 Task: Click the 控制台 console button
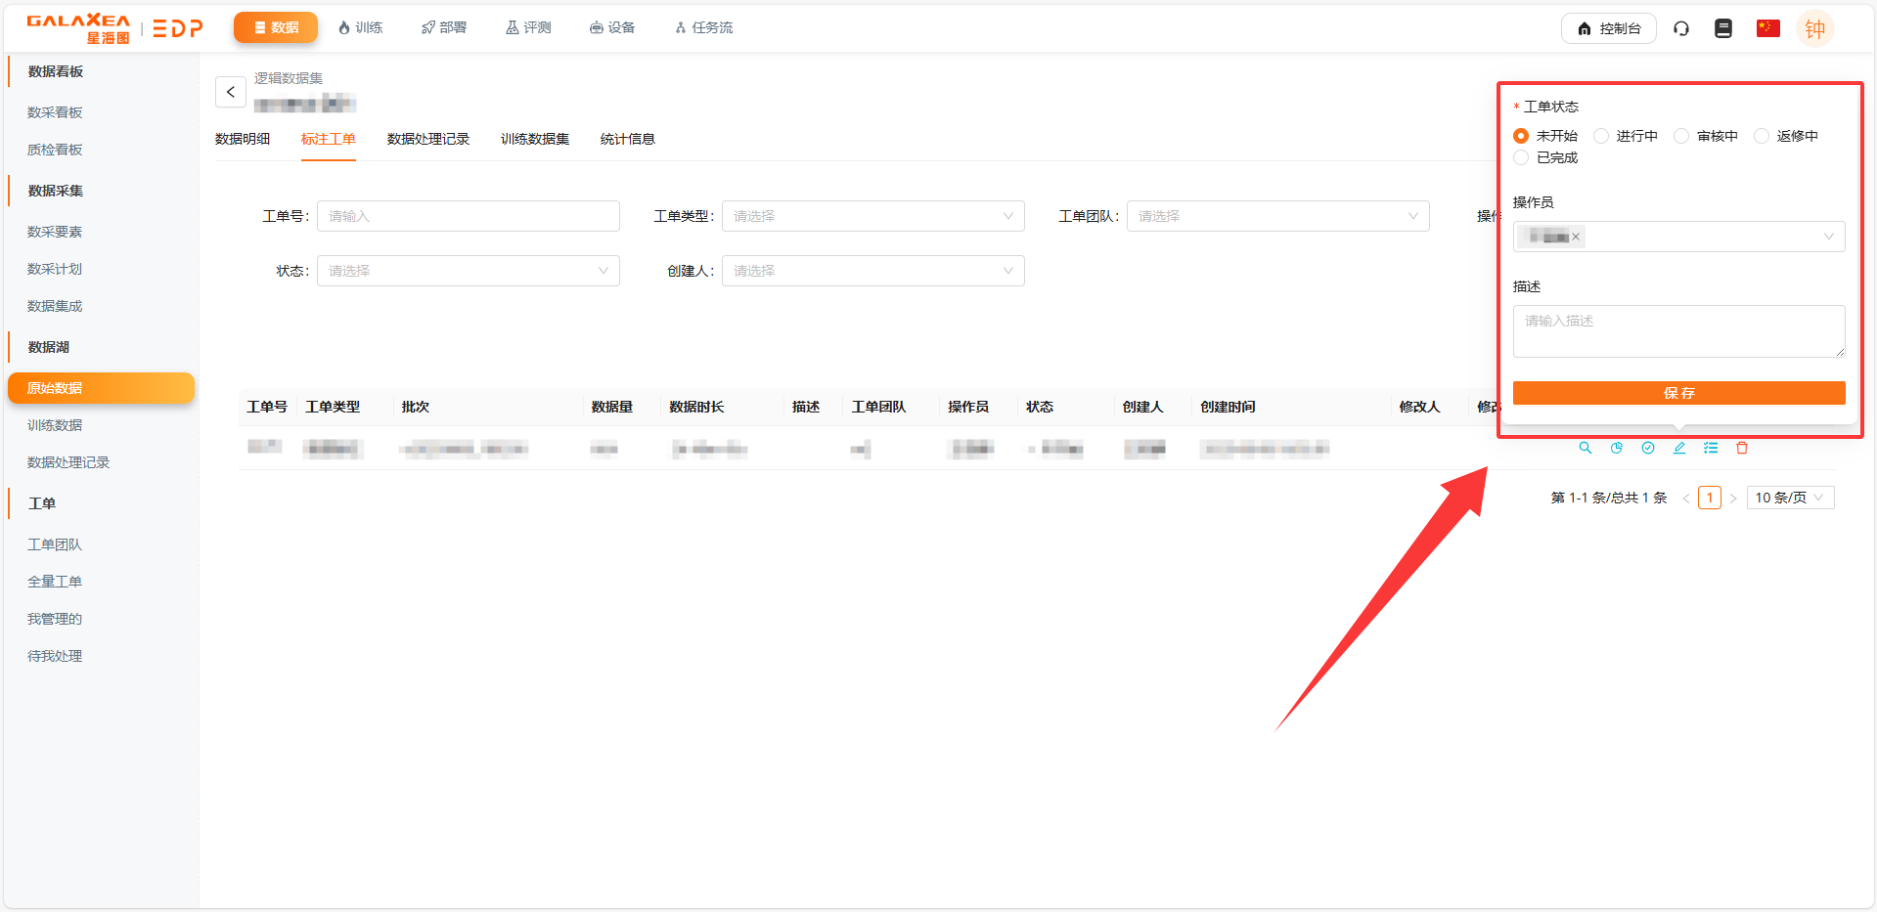tap(1608, 28)
